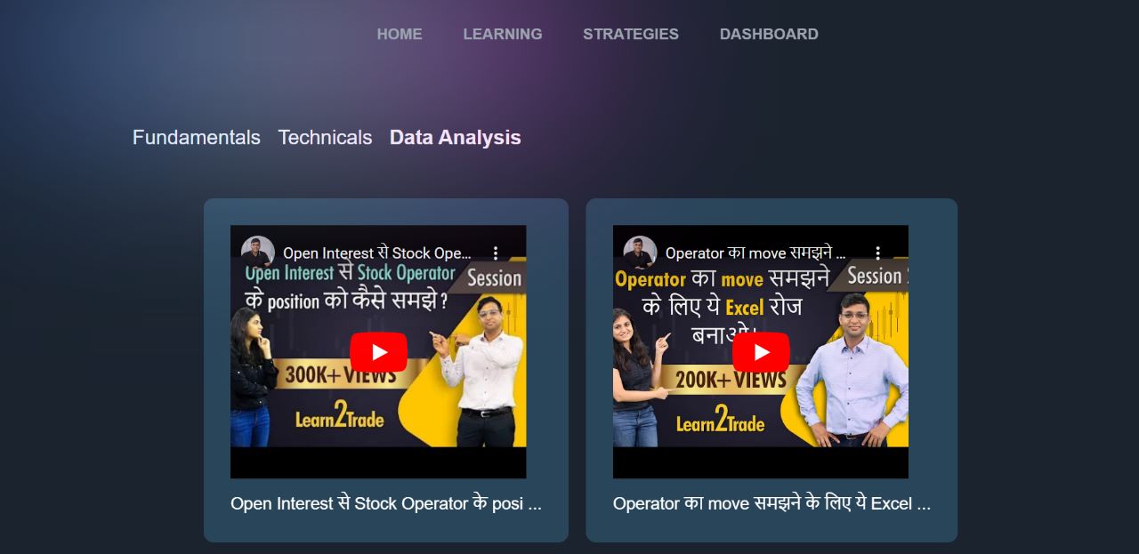
Task: Open three-dot menu on Open Interest video
Action: tap(496, 253)
